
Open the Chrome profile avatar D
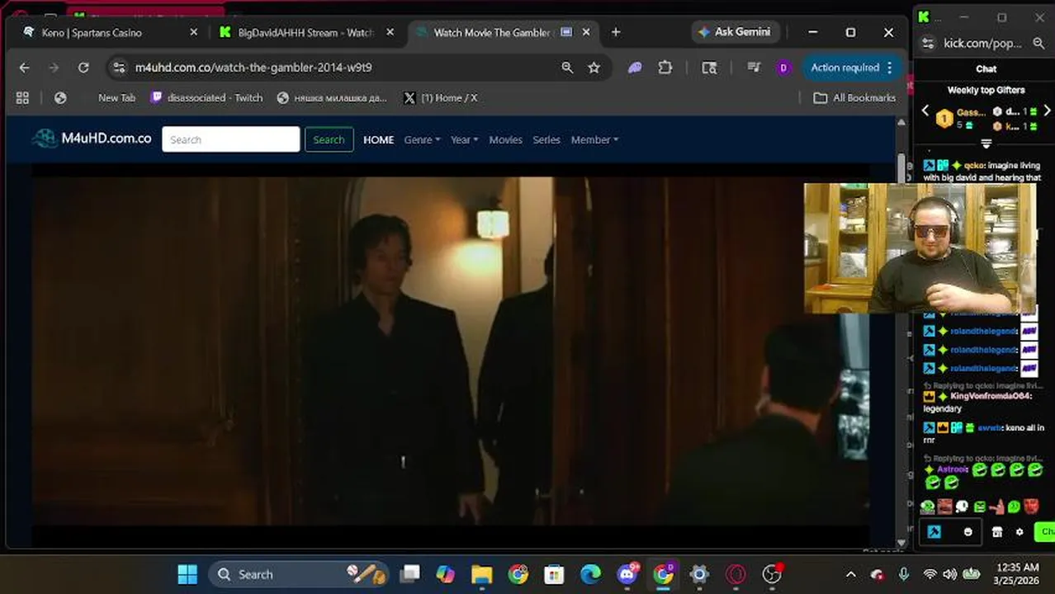point(783,68)
